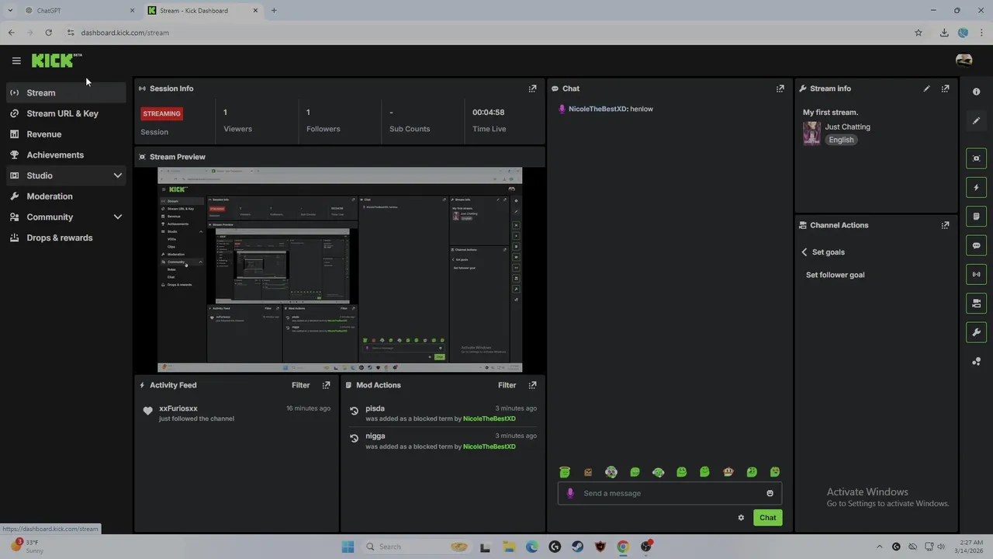993x559 pixels.
Task: Pop out the Activity Feed panel
Action: click(x=326, y=385)
